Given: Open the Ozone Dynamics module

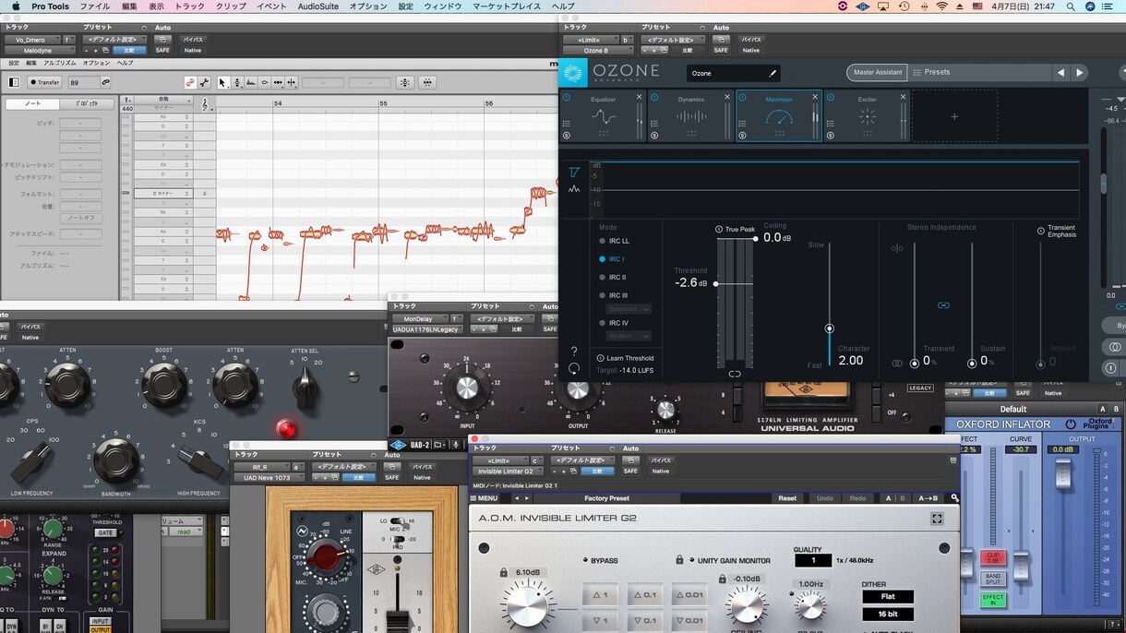Looking at the screenshot, I should click(x=691, y=116).
